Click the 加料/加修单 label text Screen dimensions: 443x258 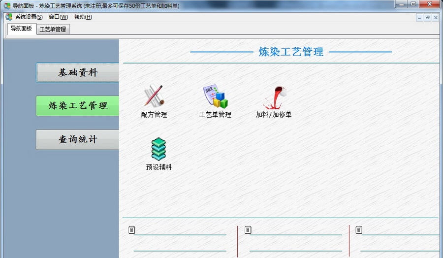(x=274, y=114)
